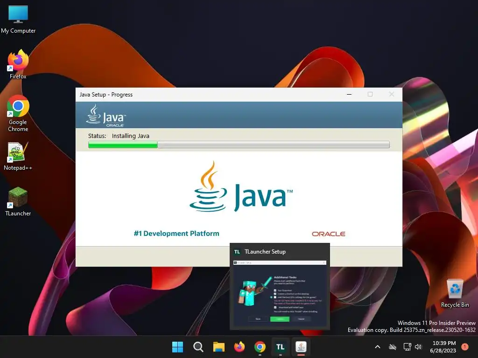Click the Java installation progress bar

click(x=239, y=145)
